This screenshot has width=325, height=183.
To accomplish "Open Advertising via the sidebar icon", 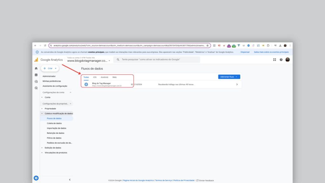I will pyautogui.click(x=36, y=88).
